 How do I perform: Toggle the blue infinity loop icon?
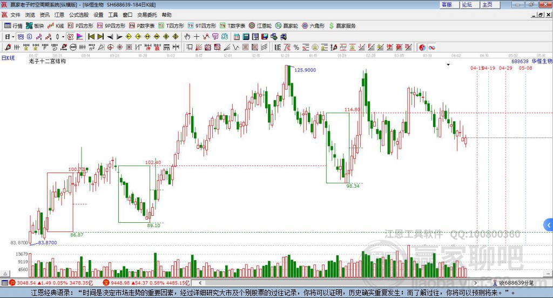click(431, 47)
